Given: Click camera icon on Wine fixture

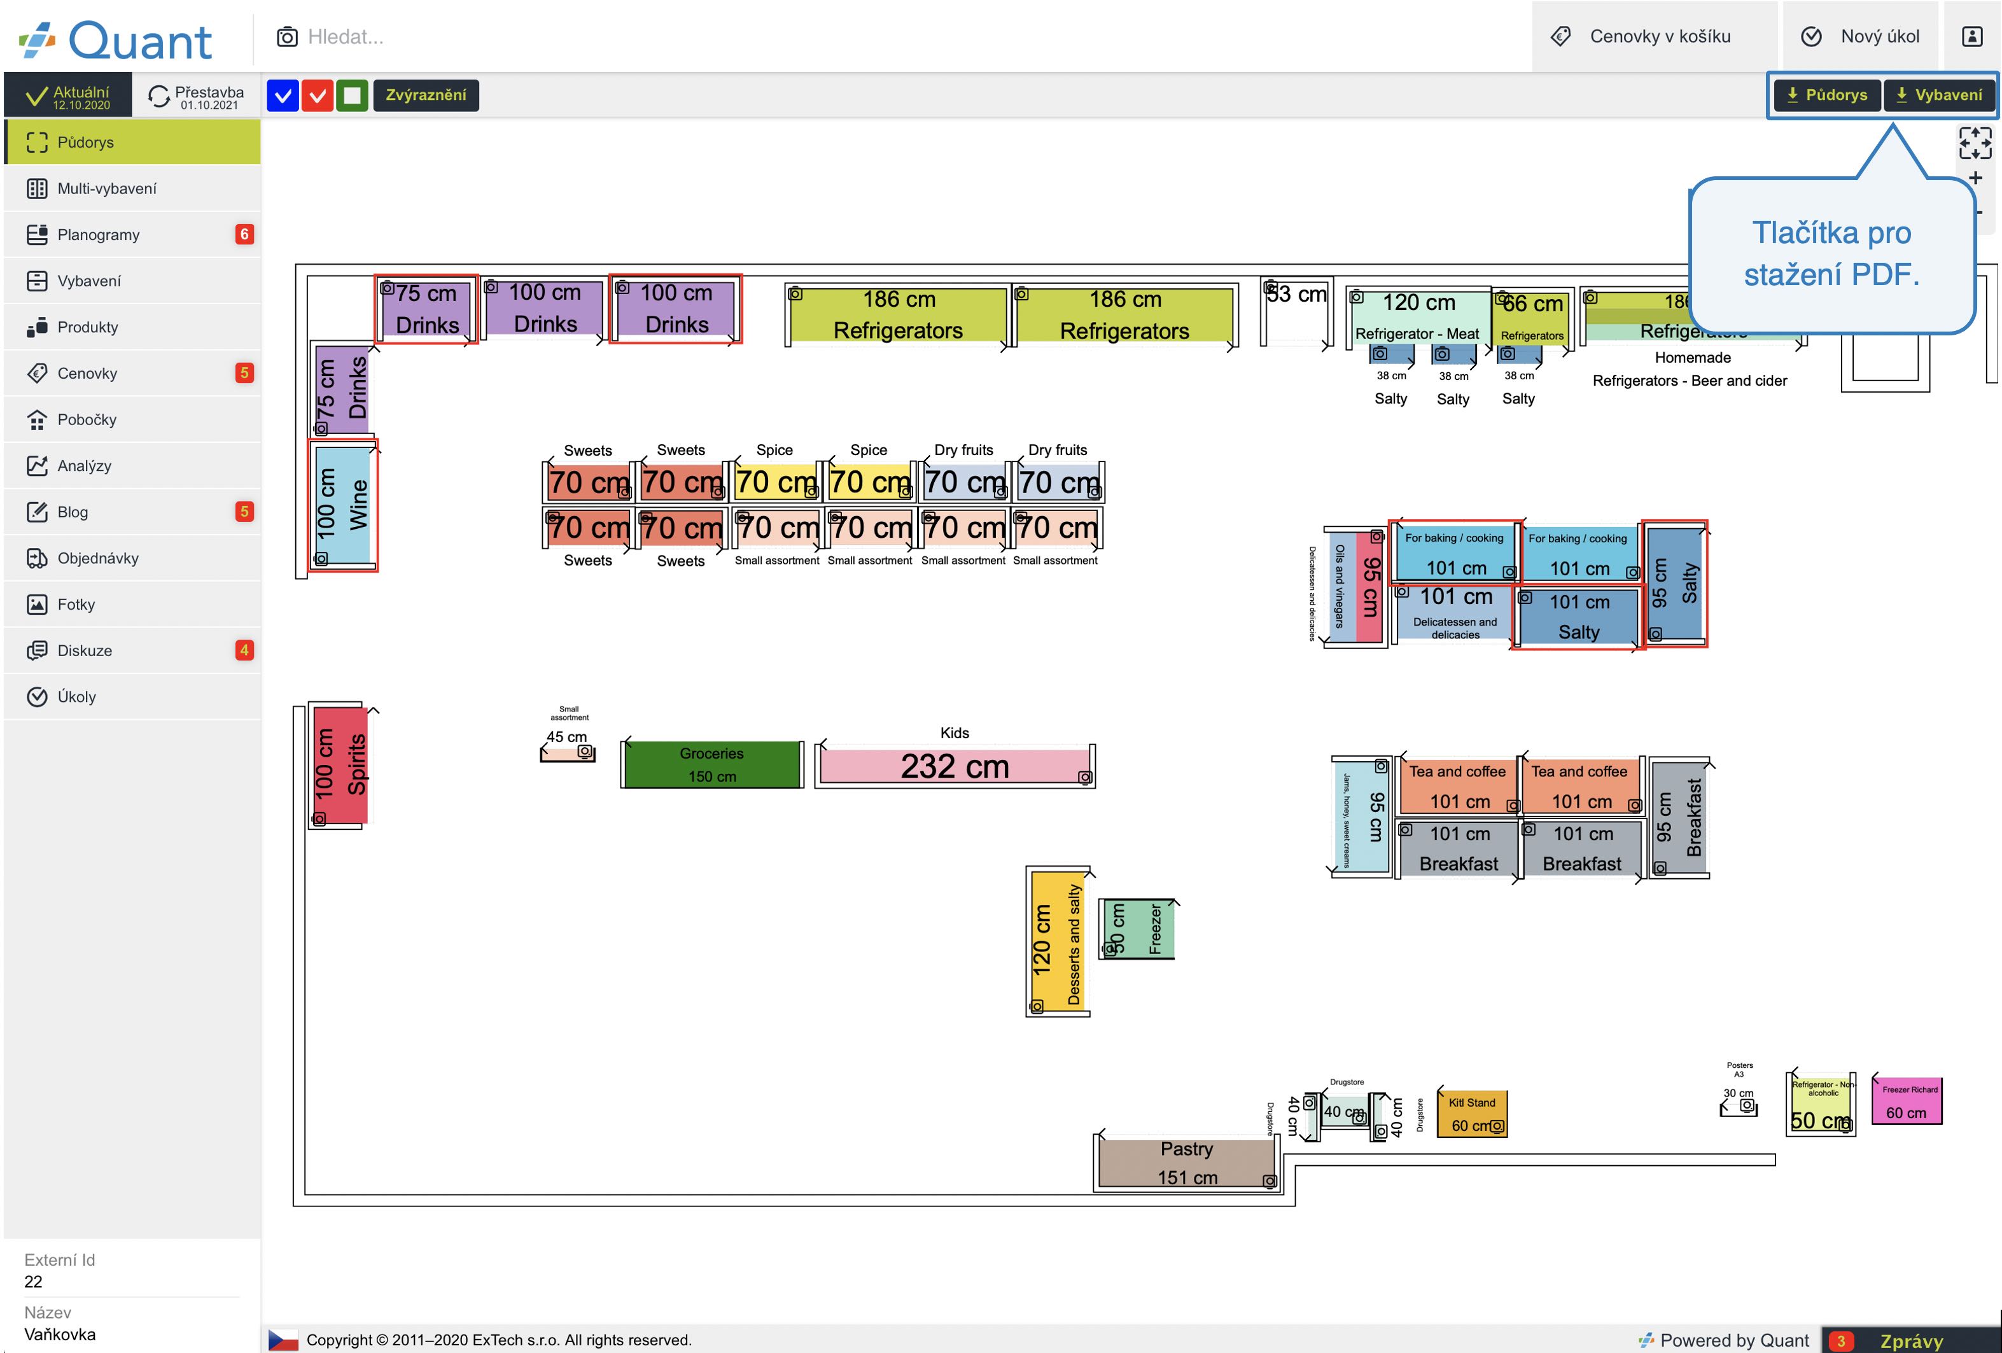Looking at the screenshot, I should point(321,559).
